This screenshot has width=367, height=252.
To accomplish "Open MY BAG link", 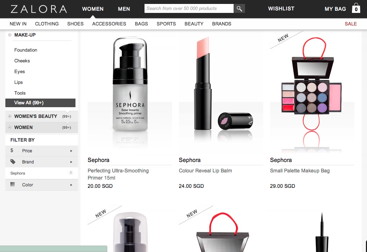I will pyautogui.click(x=335, y=9).
